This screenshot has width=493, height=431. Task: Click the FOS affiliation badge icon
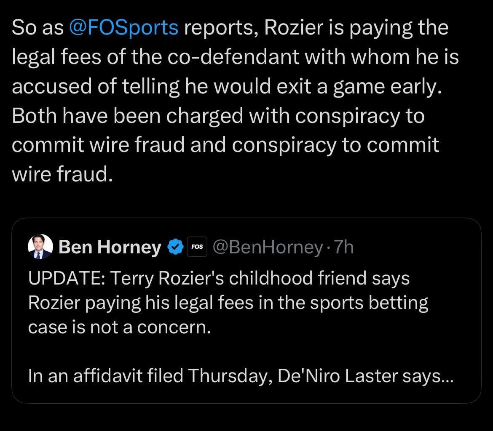196,247
